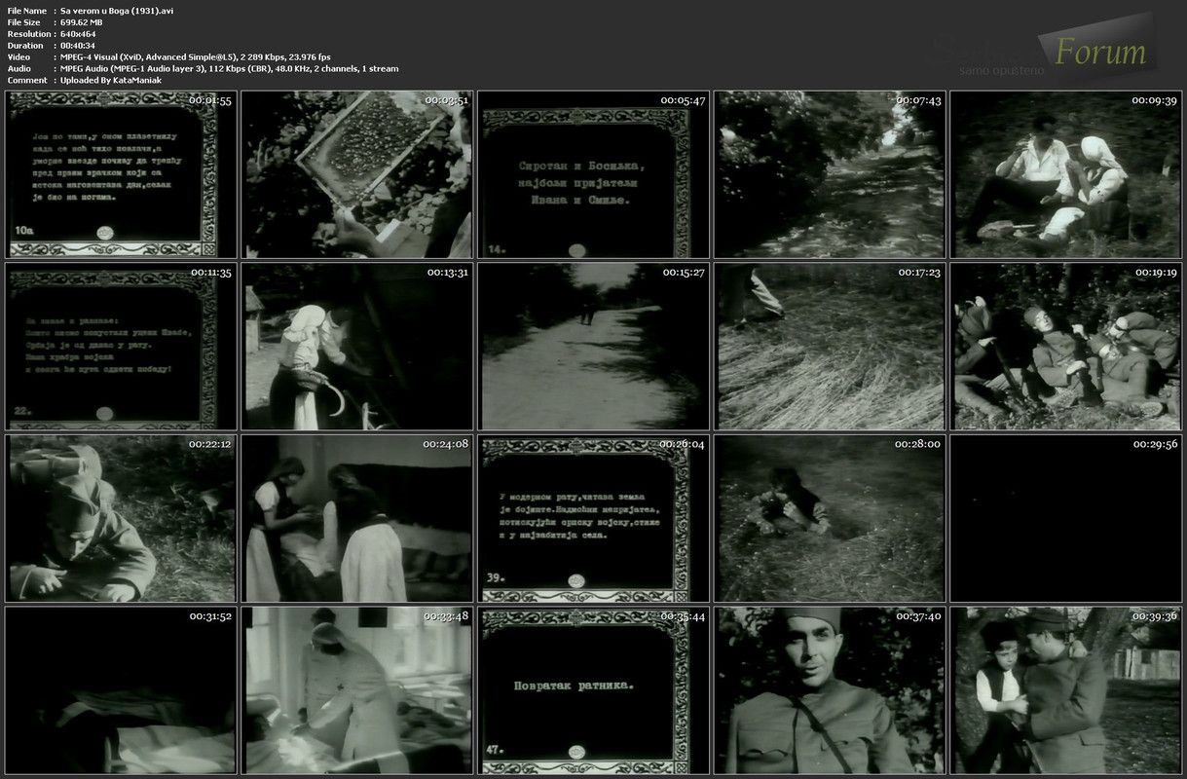
Task: Select the thumbnail timestamped 00:35:44
Action: click(593, 689)
